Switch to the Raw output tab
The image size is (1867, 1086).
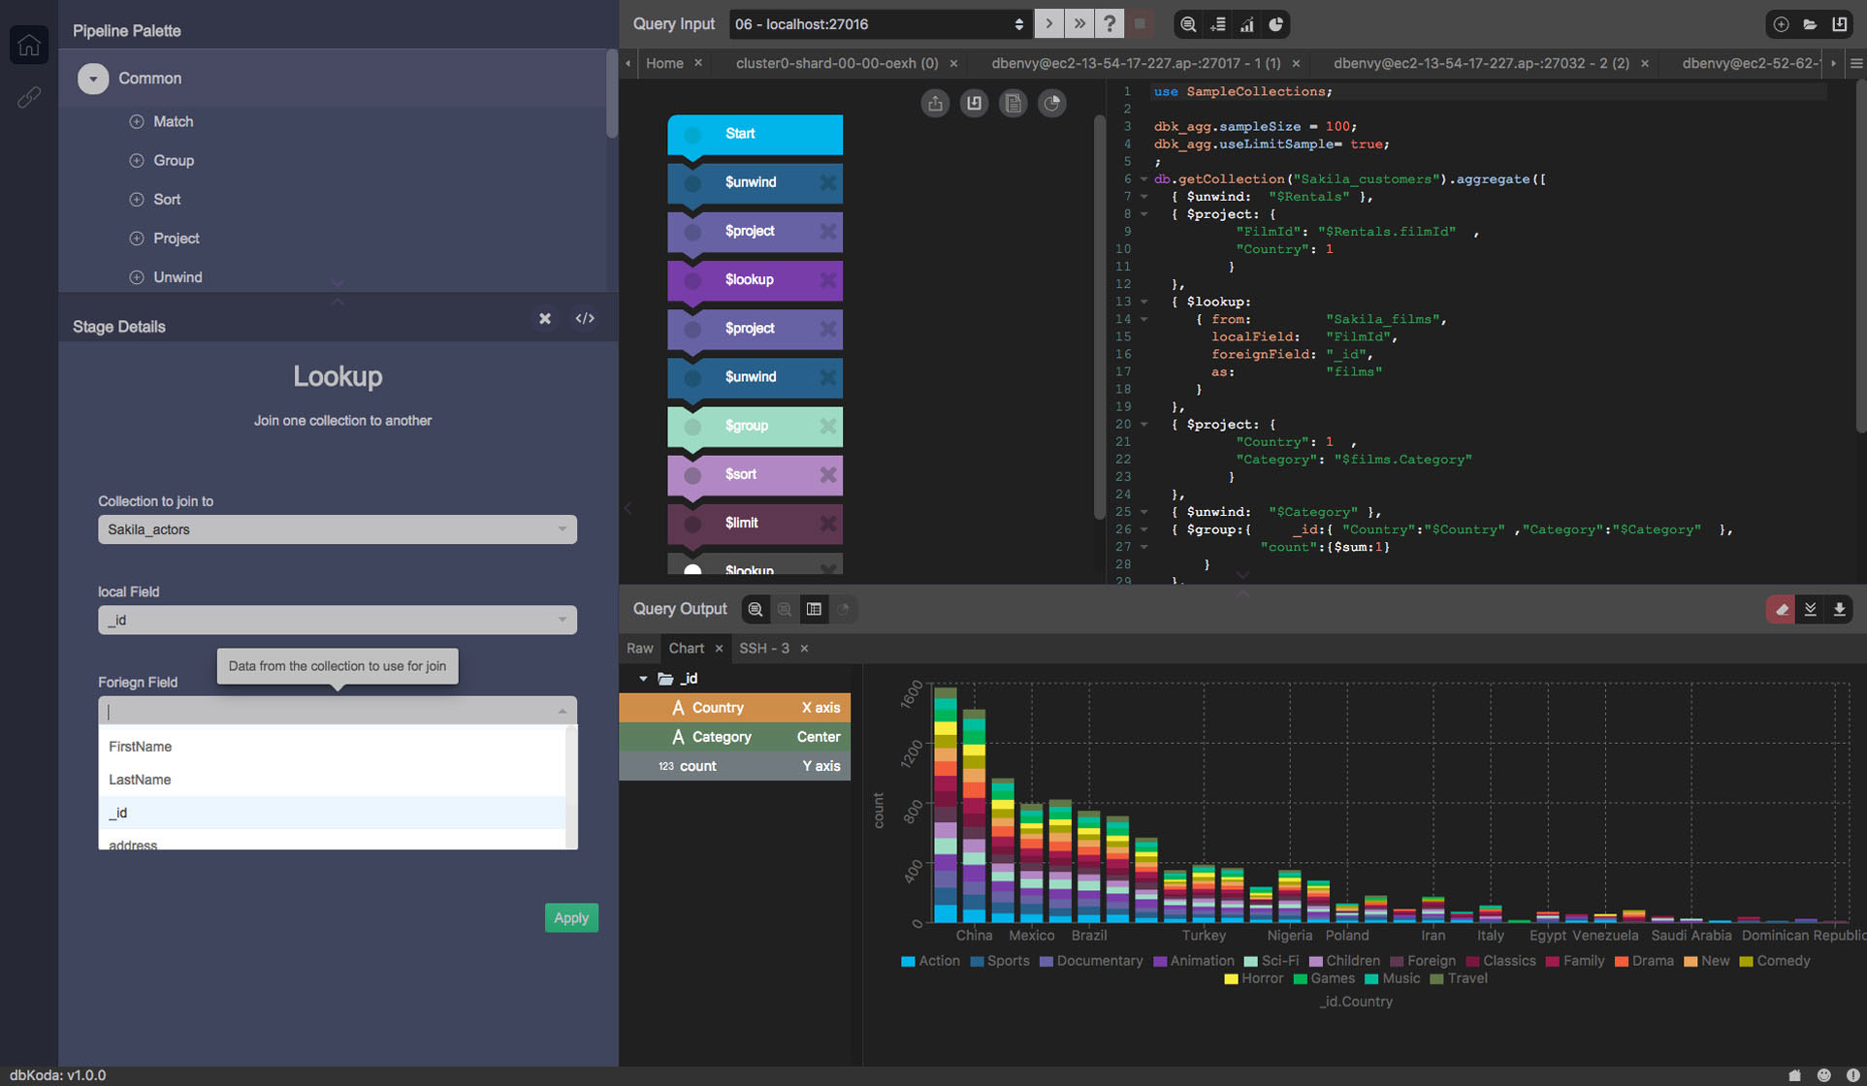(x=639, y=648)
